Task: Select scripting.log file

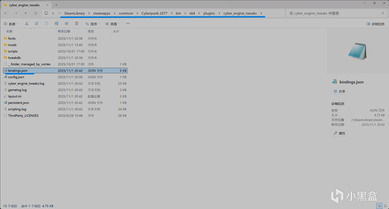Action: (x=65, y=109)
